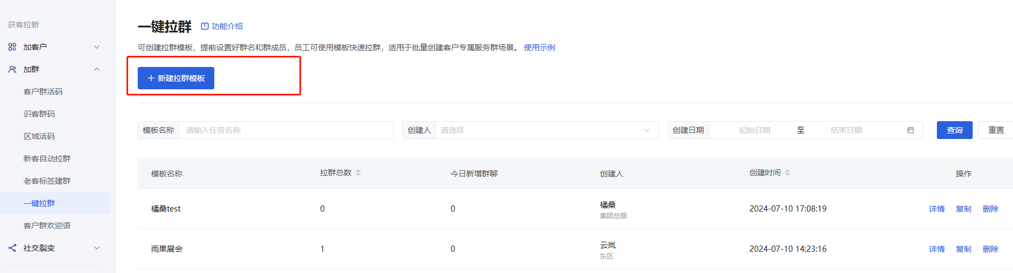Open the calendar icon in 创建日期 field
The height and width of the screenshot is (273, 1013).
(911, 130)
